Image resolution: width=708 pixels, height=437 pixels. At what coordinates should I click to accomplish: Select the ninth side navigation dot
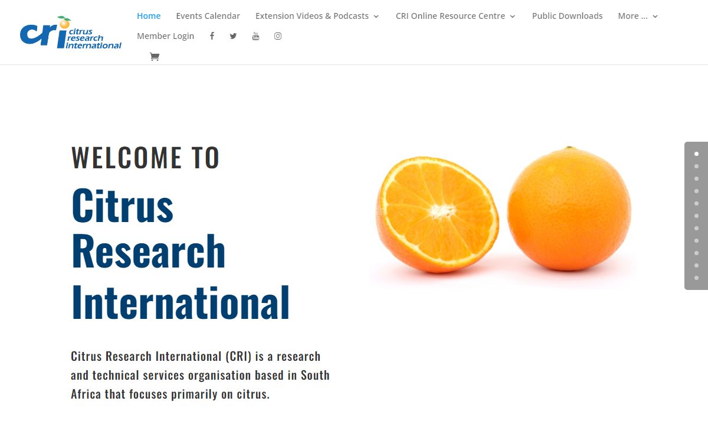pos(696,253)
